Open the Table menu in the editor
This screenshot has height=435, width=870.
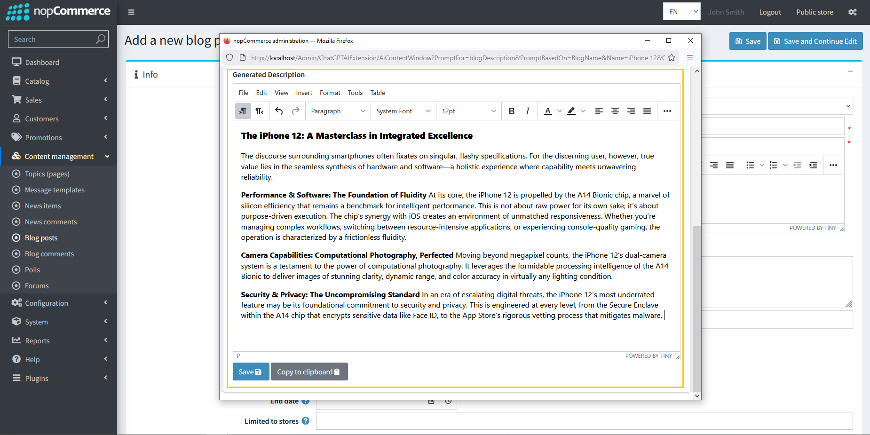[377, 93]
